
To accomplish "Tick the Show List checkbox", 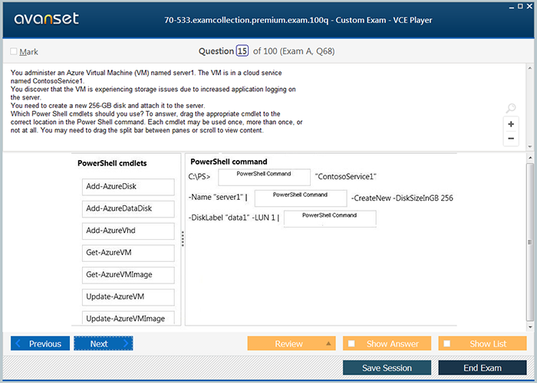I will [x=447, y=343].
